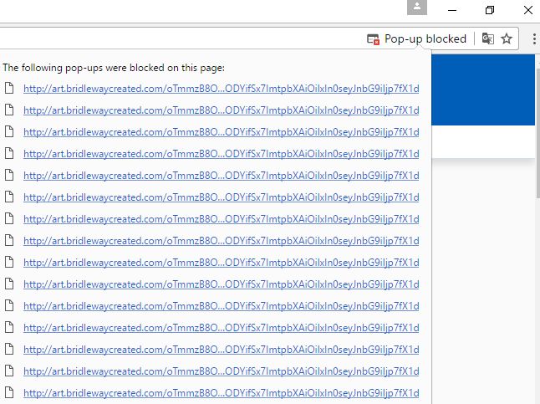Bookmark this page with the star icon
Screen dimensions: 540x404
pyautogui.click(x=507, y=38)
